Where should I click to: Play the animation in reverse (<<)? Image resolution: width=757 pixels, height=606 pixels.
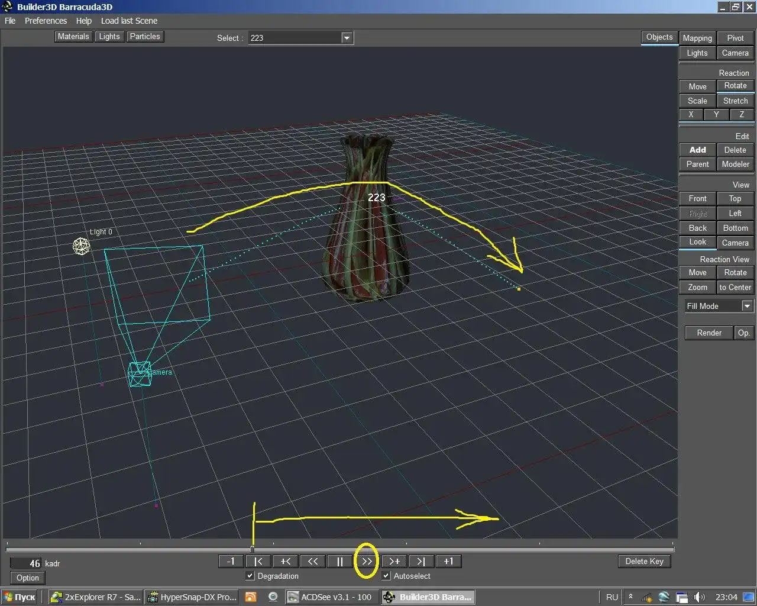click(x=313, y=561)
